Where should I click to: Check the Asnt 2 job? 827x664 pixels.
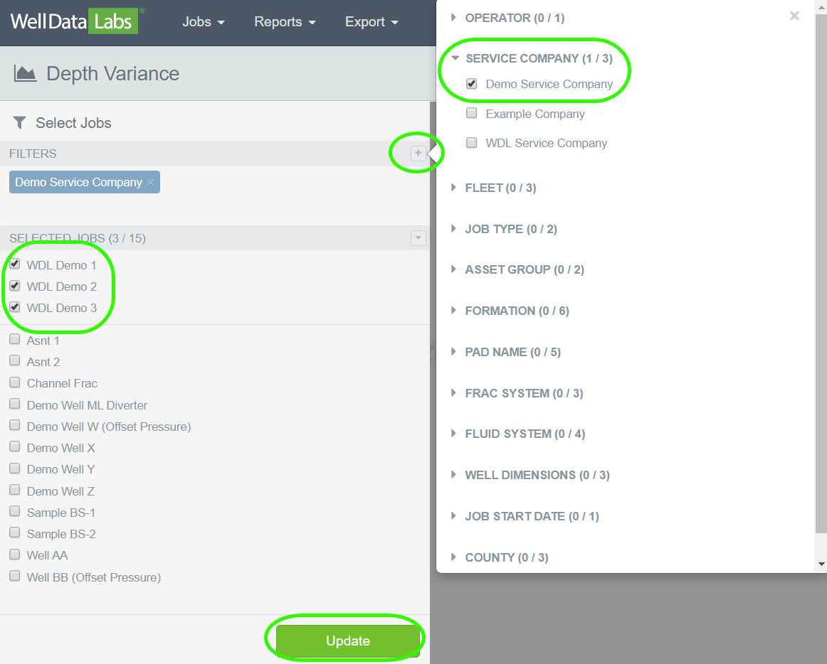coord(15,361)
